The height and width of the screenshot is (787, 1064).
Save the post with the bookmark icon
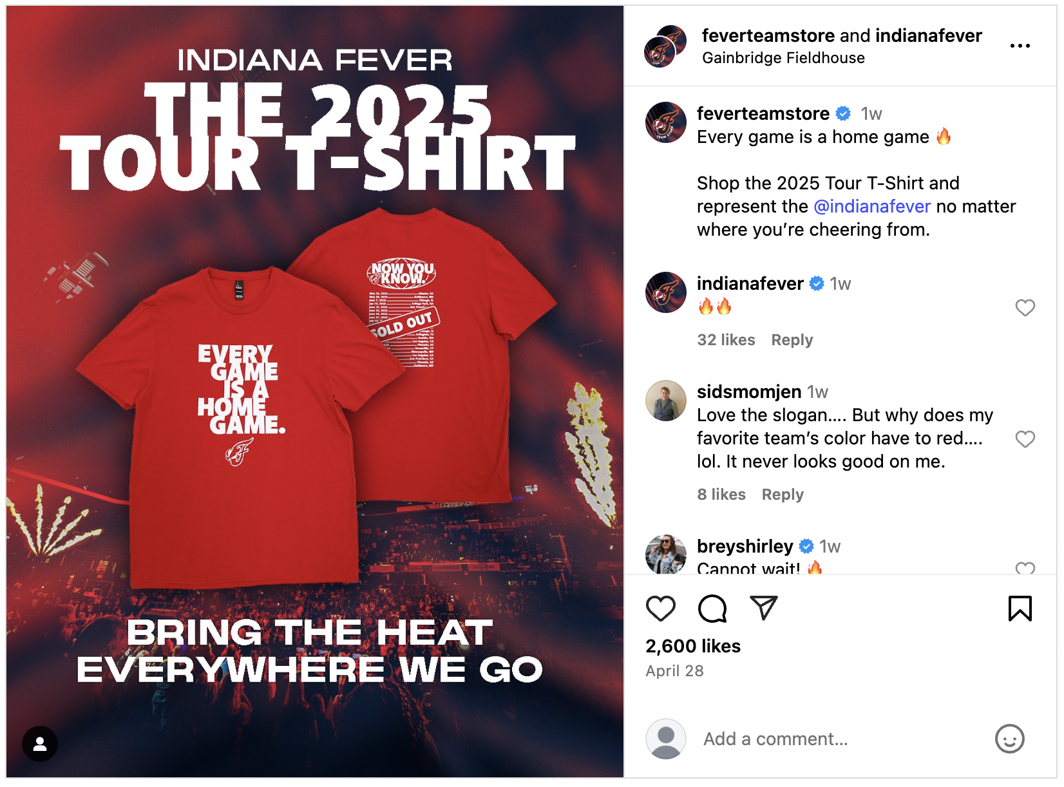click(1020, 609)
